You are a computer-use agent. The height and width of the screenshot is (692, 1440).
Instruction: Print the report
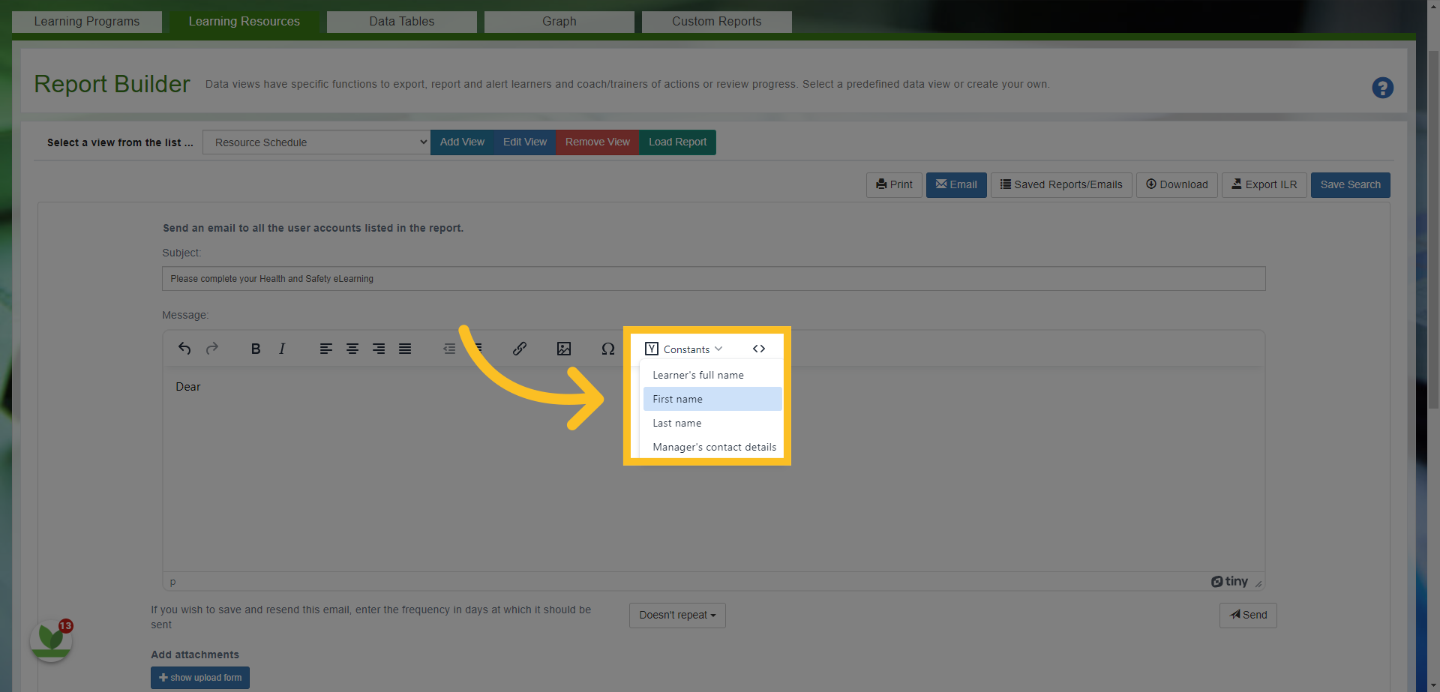894,185
